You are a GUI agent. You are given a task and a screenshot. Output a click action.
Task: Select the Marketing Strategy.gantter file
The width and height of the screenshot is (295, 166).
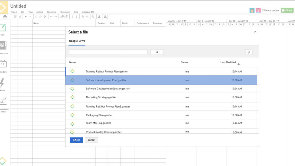point(101,97)
